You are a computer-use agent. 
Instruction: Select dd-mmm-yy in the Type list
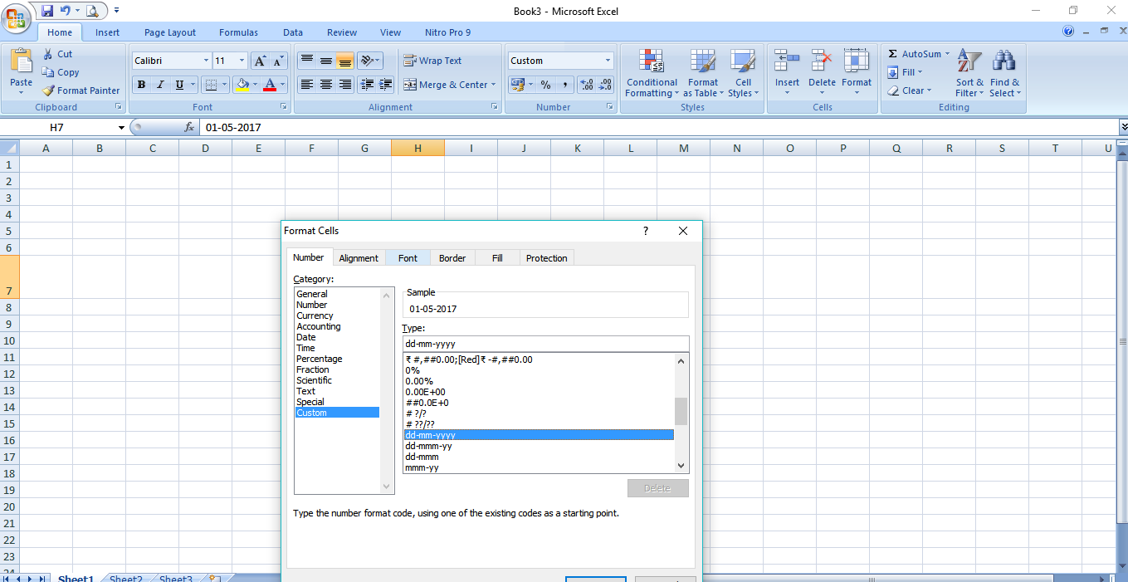tap(427, 445)
